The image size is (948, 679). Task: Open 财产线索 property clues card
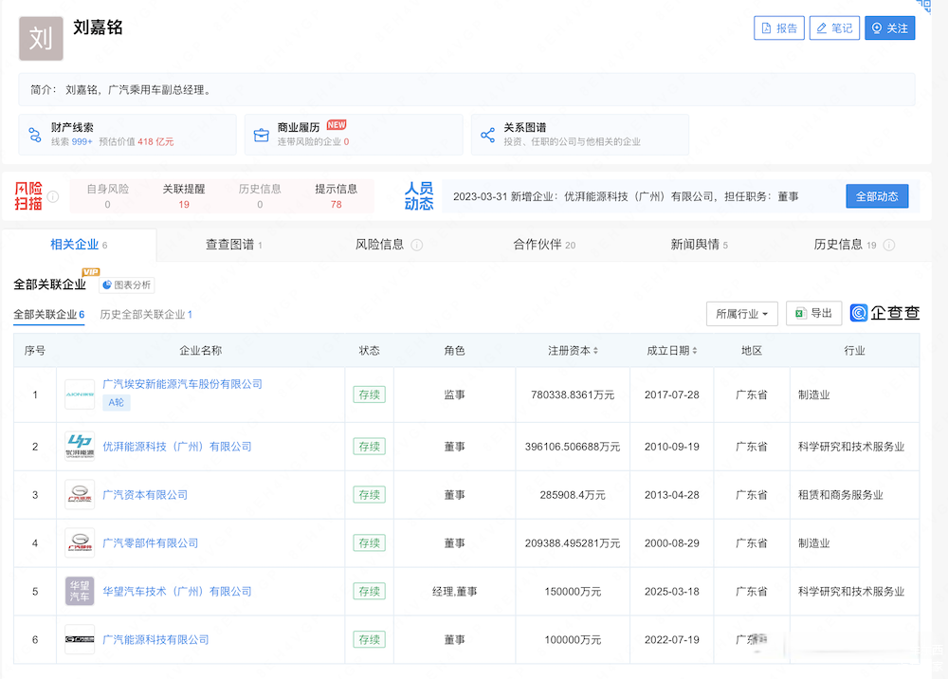(x=127, y=135)
